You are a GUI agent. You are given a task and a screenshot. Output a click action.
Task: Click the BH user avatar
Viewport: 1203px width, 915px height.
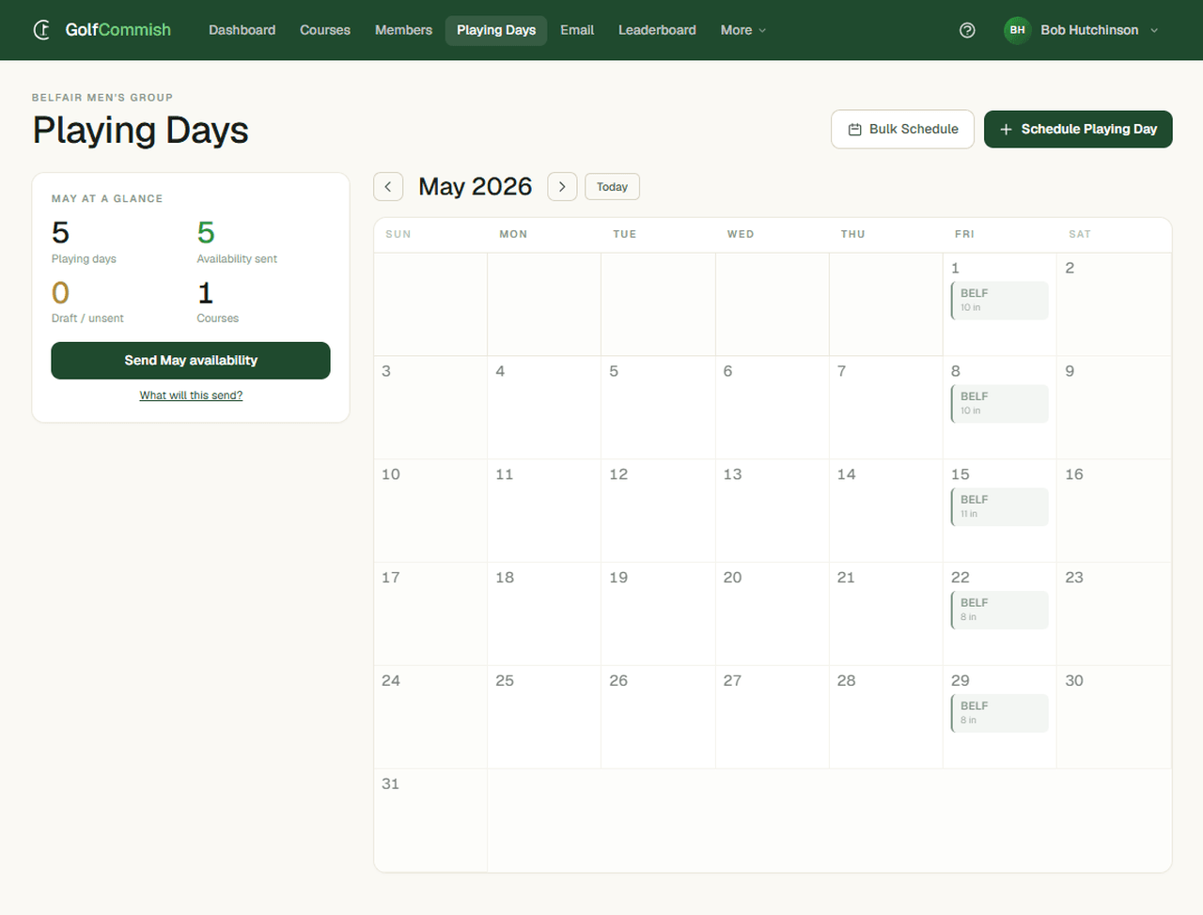click(1017, 30)
